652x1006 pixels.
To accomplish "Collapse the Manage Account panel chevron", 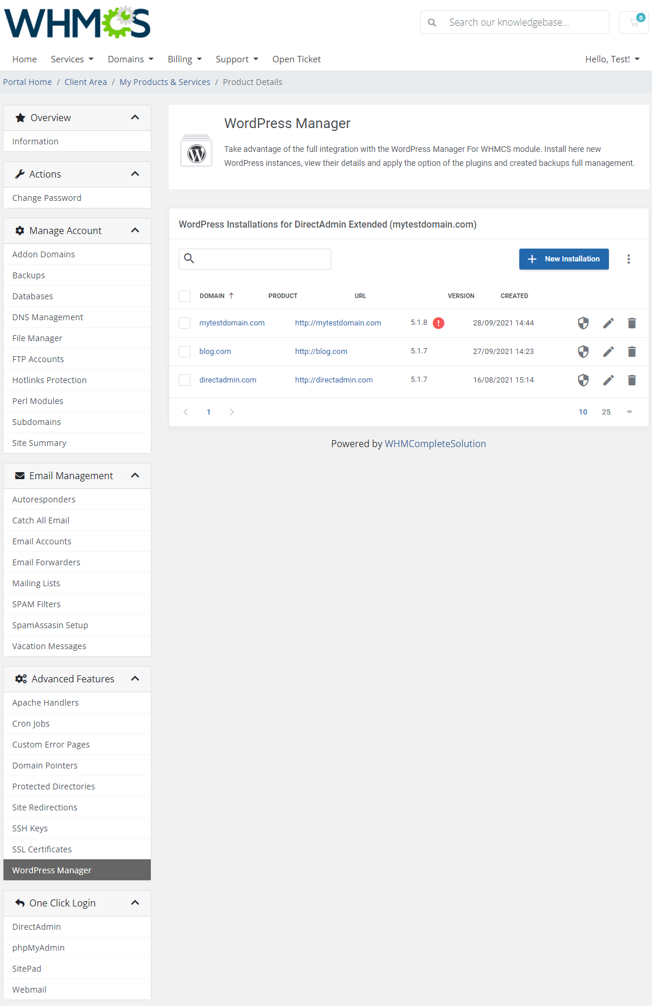I will tap(135, 231).
